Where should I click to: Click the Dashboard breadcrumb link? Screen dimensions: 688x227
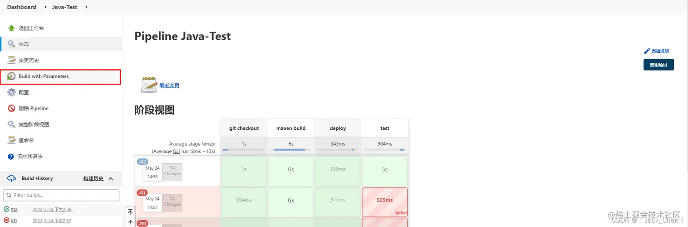pyautogui.click(x=21, y=7)
